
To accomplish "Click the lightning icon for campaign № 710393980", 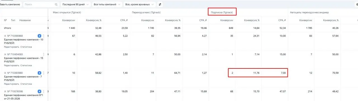I will coord(39,73).
